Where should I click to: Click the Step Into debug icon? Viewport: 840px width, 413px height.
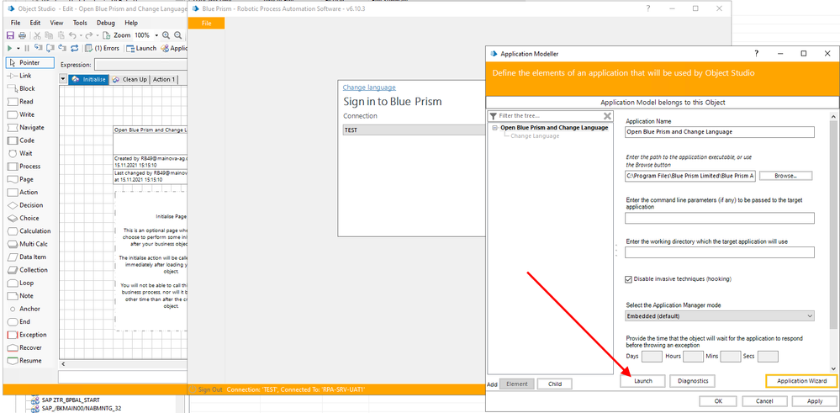[x=40, y=48]
